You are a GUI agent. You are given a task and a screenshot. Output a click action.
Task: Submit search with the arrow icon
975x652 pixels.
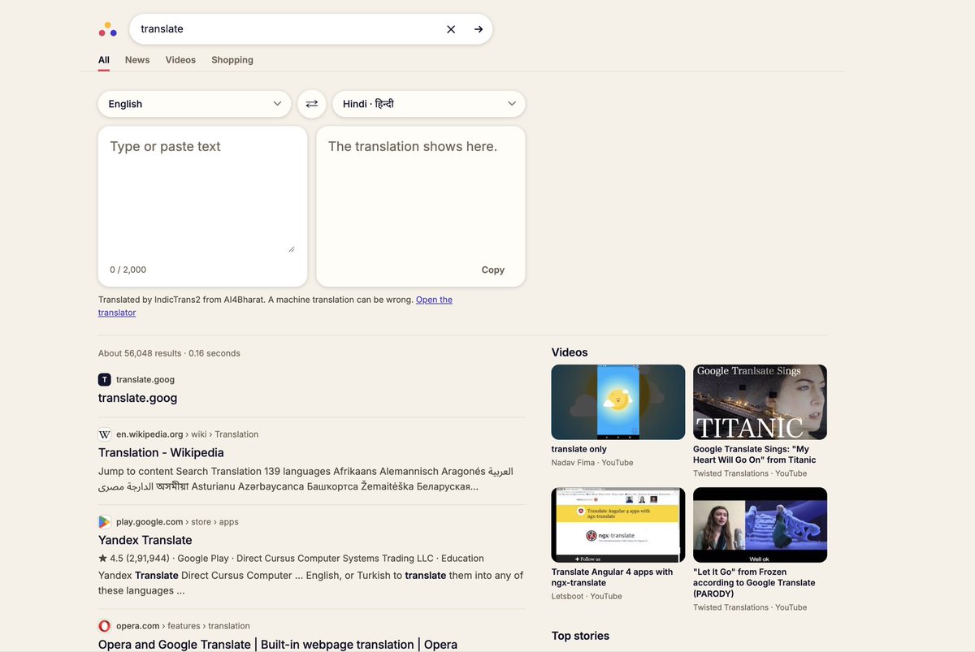click(x=479, y=29)
